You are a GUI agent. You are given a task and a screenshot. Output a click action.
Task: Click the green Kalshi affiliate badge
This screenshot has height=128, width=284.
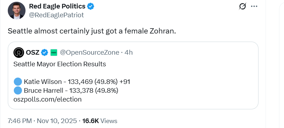pyautogui.click(x=53, y=53)
